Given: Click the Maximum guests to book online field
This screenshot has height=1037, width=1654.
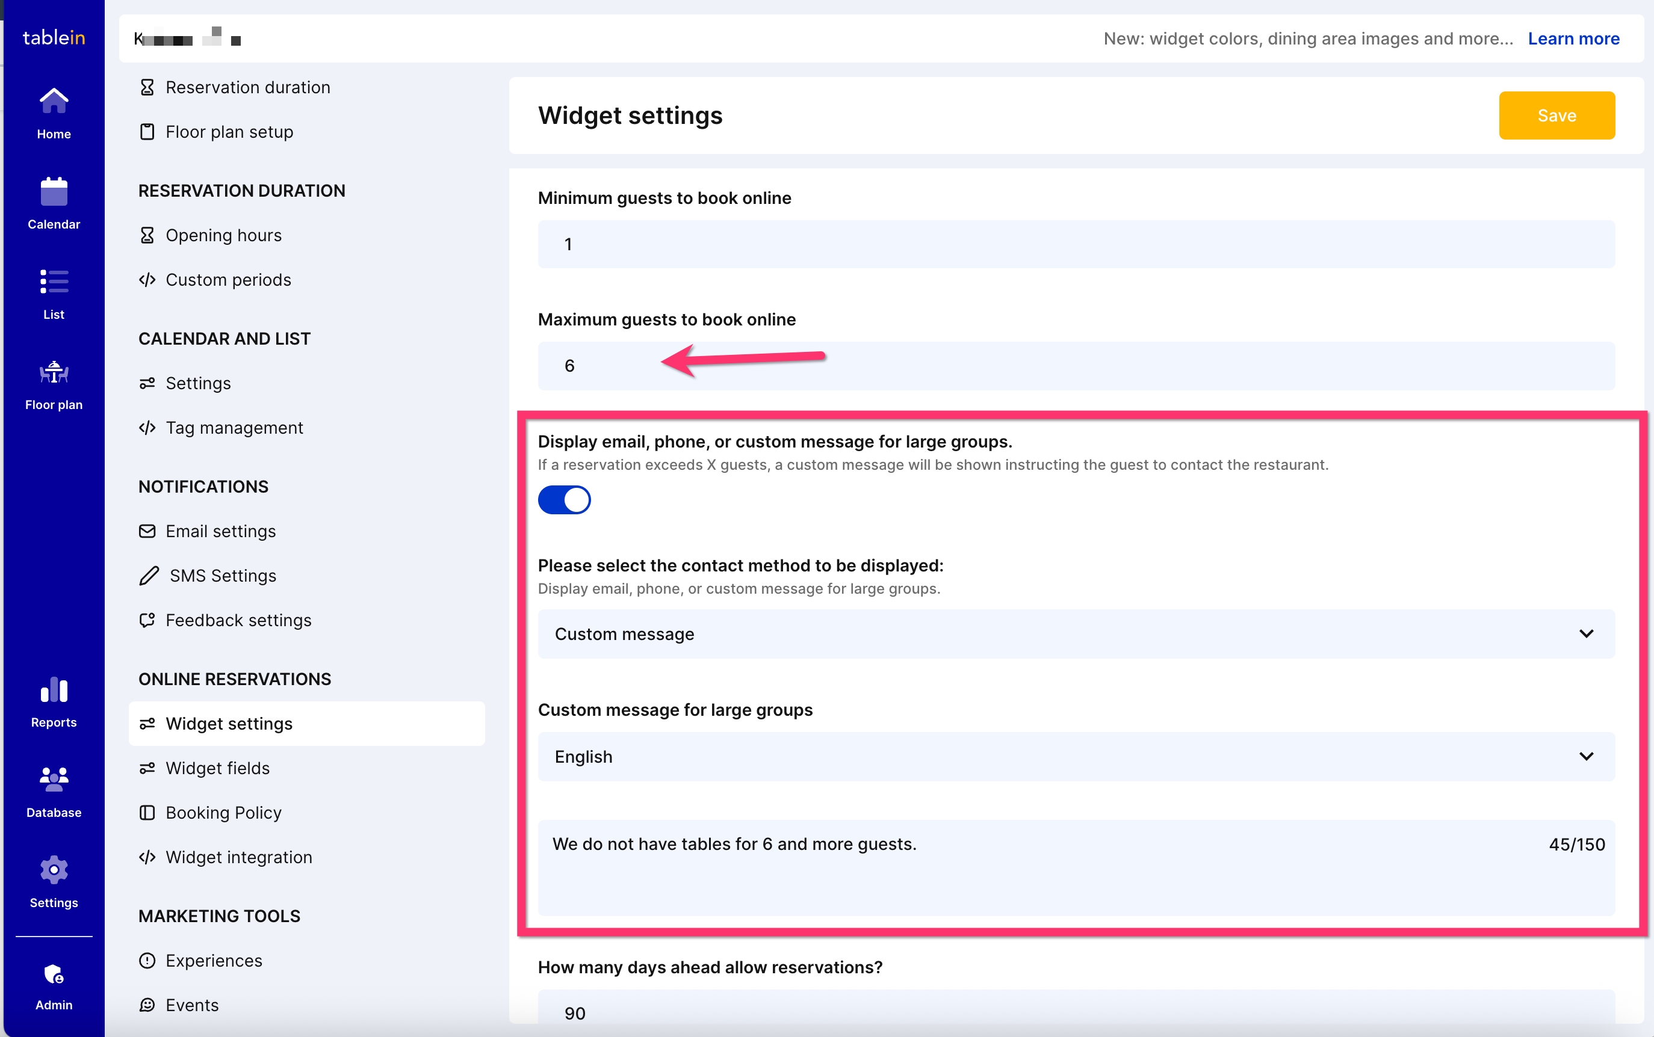Looking at the screenshot, I should [x=1076, y=366].
